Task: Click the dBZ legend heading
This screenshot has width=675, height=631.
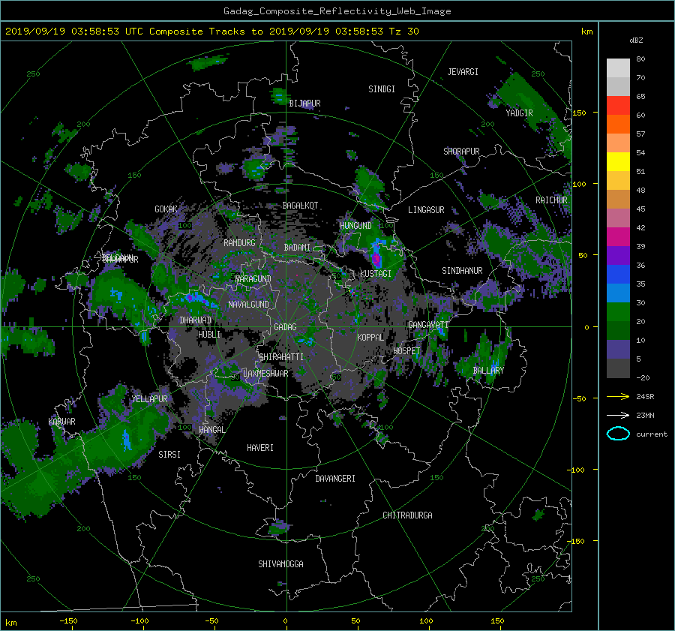Action: click(x=636, y=40)
